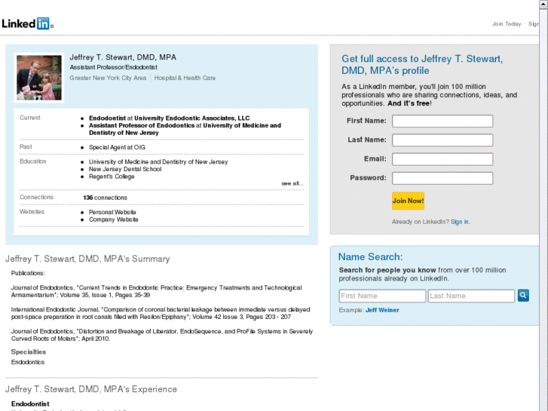Click the 'Jeffrey T. Stewart, DMD, MPA's Summary' heading
The width and height of the screenshot is (548, 411).
87,259
